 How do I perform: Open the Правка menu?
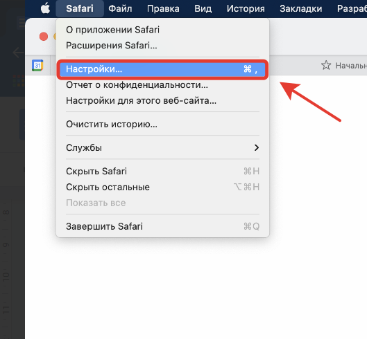tap(163, 8)
